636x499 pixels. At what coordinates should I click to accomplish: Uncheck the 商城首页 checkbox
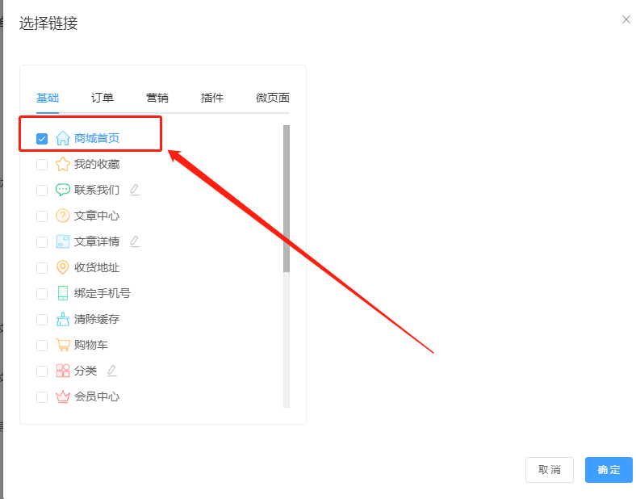coord(42,139)
